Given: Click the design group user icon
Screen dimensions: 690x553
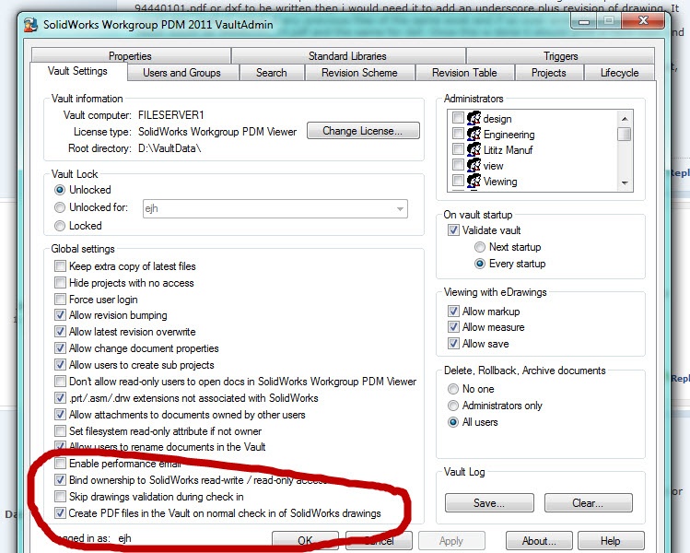Looking at the screenshot, I should [x=474, y=119].
